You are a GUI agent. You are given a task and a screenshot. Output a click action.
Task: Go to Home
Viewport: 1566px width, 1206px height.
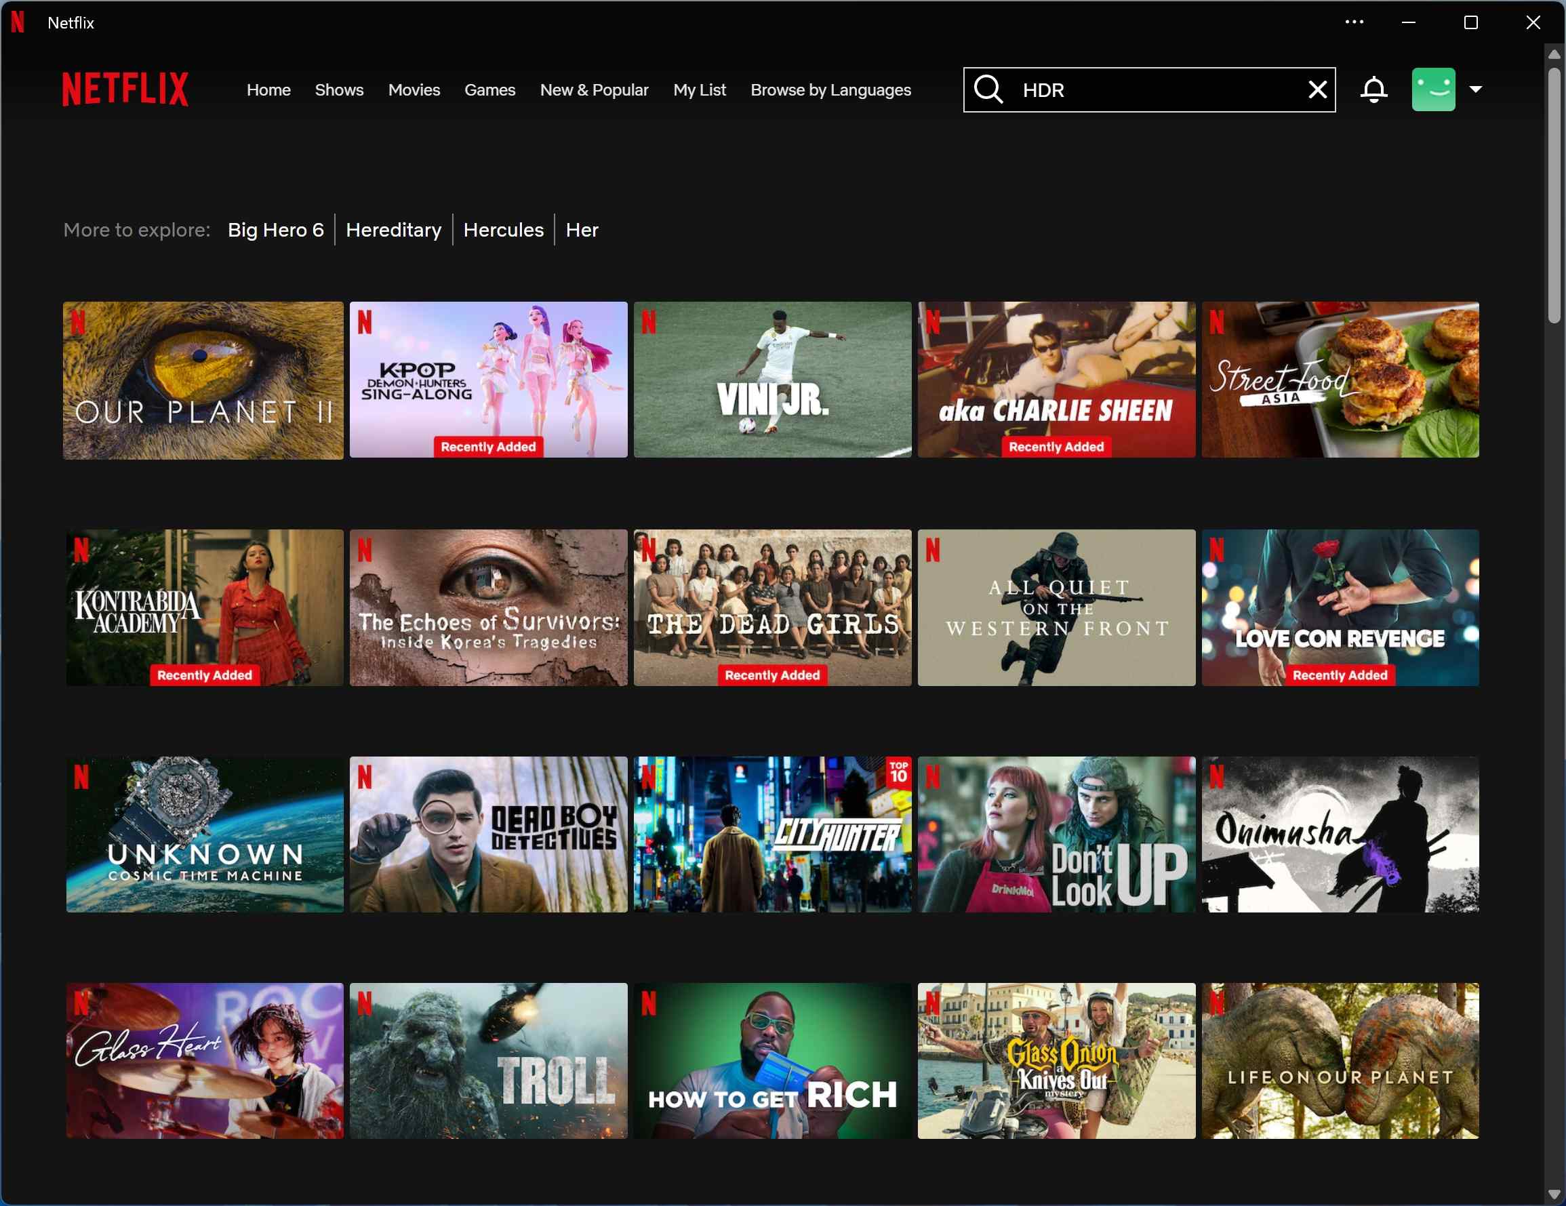pyautogui.click(x=269, y=89)
